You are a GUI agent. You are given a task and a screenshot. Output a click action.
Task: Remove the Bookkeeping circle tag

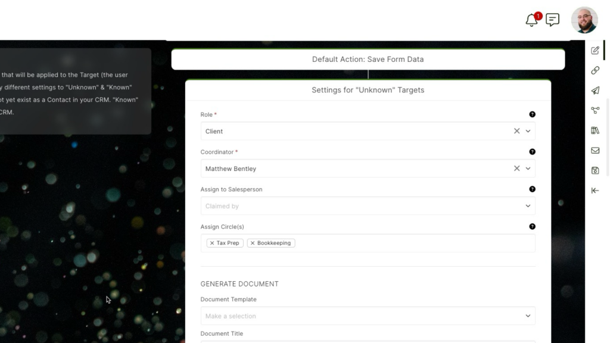pos(253,243)
